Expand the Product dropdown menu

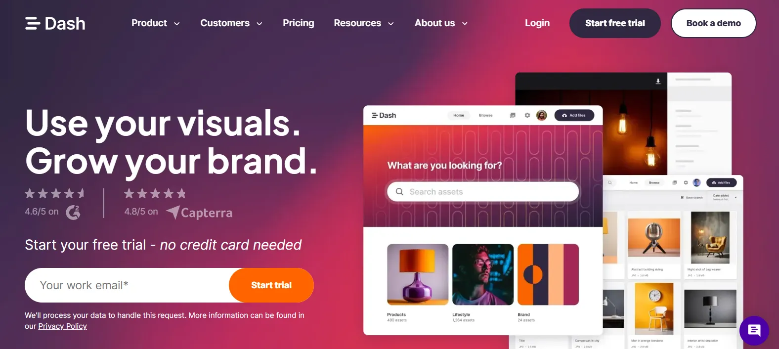[x=156, y=23]
